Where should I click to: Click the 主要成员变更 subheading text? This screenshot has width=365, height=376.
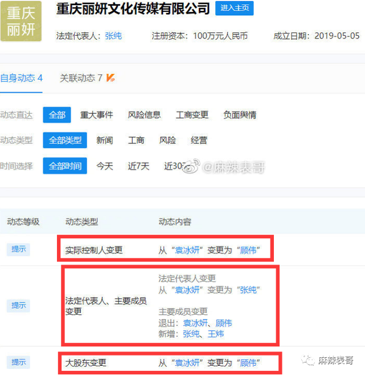click(183, 312)
